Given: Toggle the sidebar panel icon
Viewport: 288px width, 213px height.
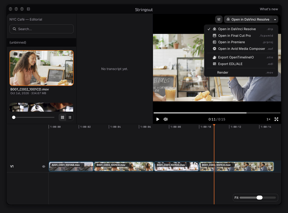Looking at the screenshot, I should coord(28,9).
